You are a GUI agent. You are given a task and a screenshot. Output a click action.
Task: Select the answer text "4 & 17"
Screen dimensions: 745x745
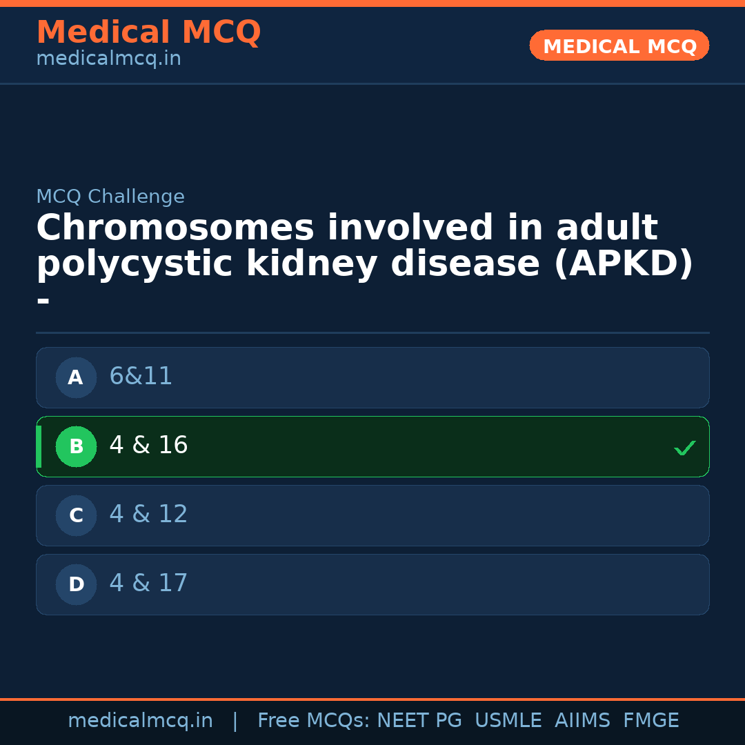coord(148,584)
